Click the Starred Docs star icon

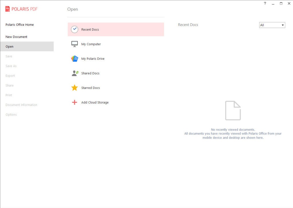click(x=75, y=88)
